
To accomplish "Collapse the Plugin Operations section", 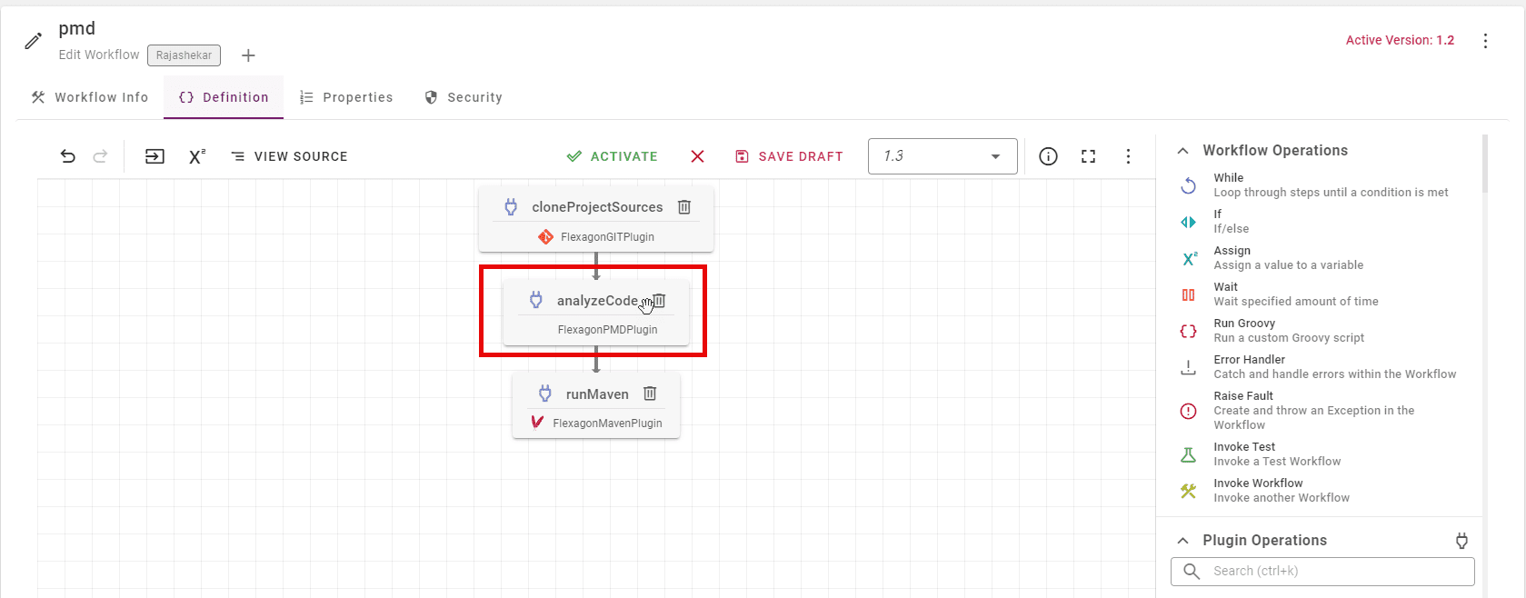I will click(x=1182, y=541).
